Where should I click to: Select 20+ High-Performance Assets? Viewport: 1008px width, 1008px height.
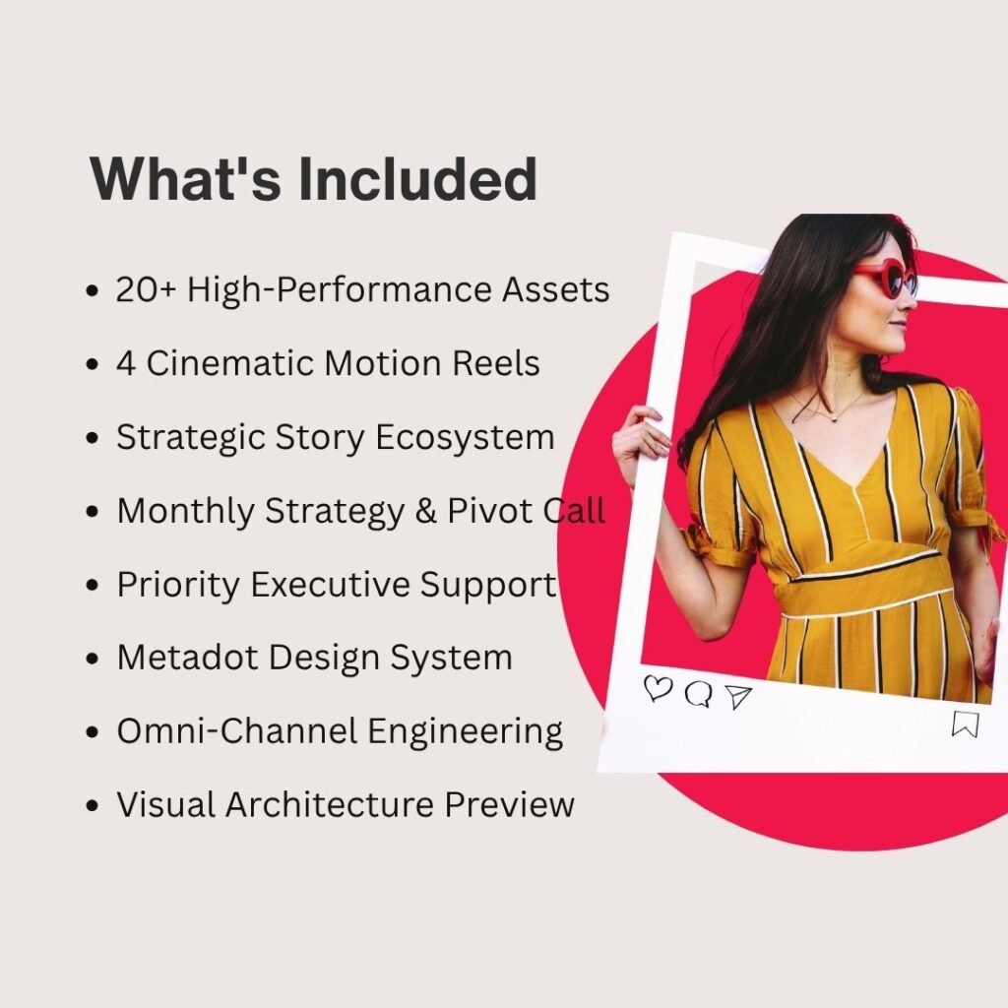(362, 290)
